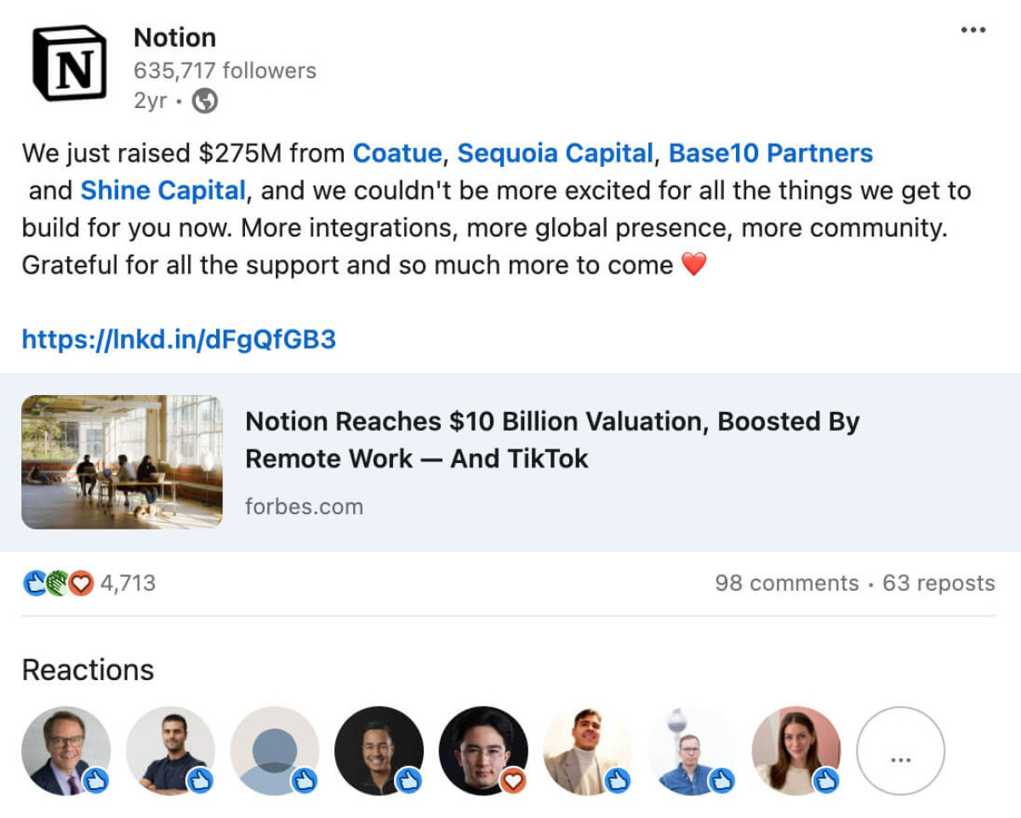The width and height of the screenshot is (1021, 818).
Task: Open the post's three-dot options menu
Action: point(973,31)
